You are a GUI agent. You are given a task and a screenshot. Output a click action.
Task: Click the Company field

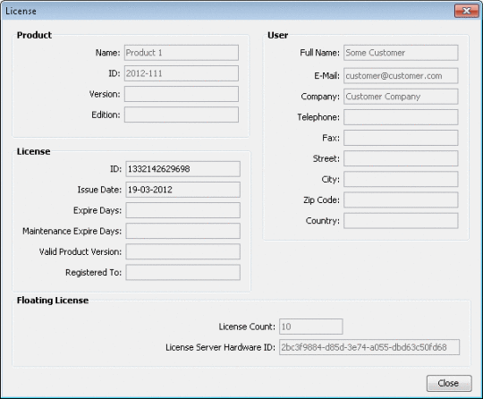[401, 97]
